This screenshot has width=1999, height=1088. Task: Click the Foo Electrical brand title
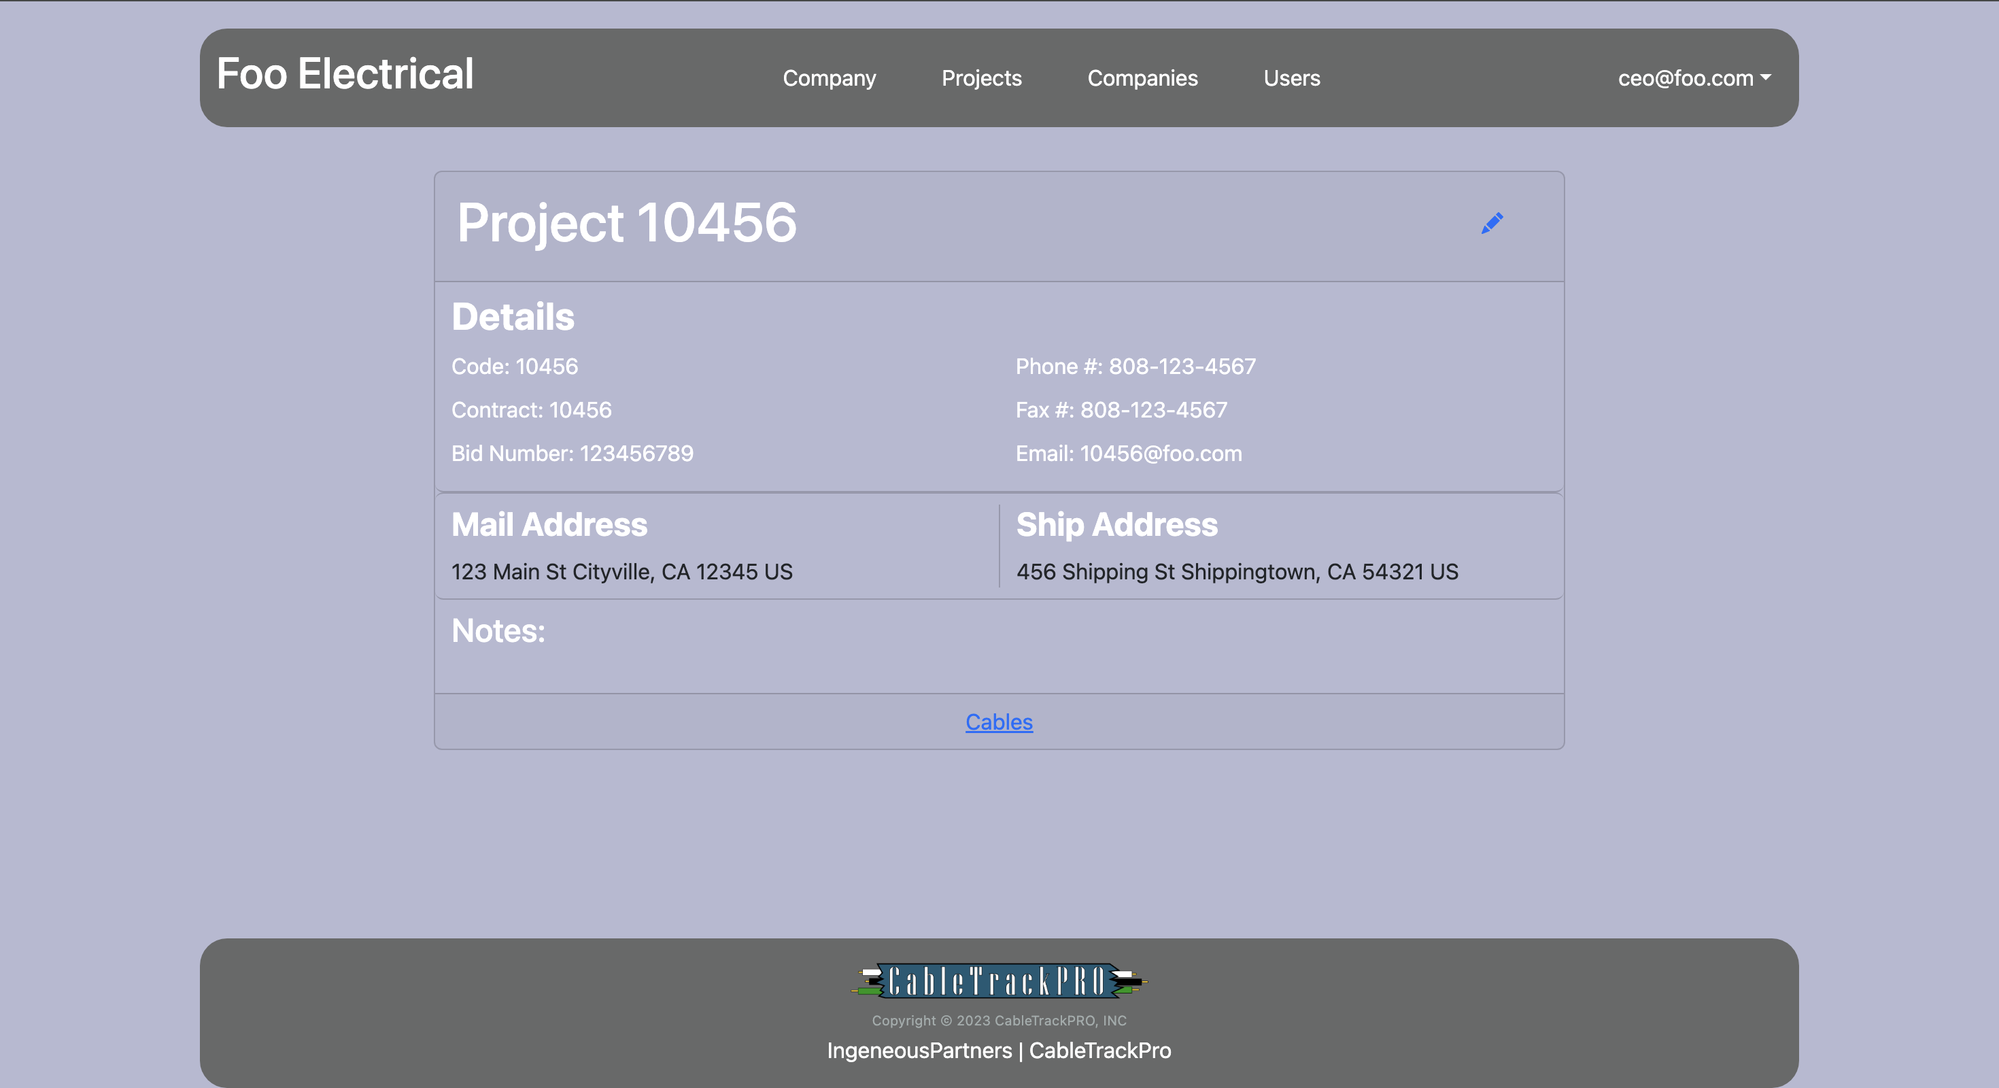(x=345, y=73)
